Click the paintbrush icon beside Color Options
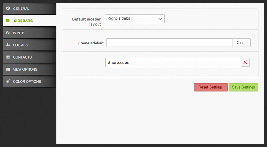This screenshot has width=267, height=147. pyautogui.click(x=8, y=81)
